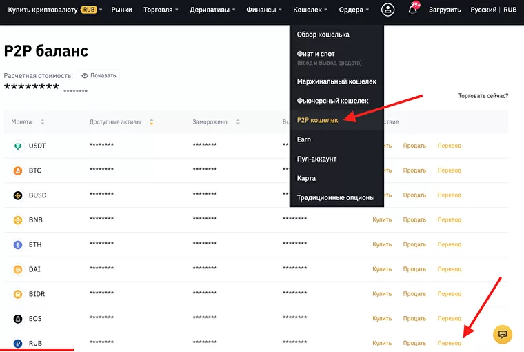The image size is (524, 352).
Task: Click Продать in BUSD row
Action: pyautogui.click(x=414, y=195)
